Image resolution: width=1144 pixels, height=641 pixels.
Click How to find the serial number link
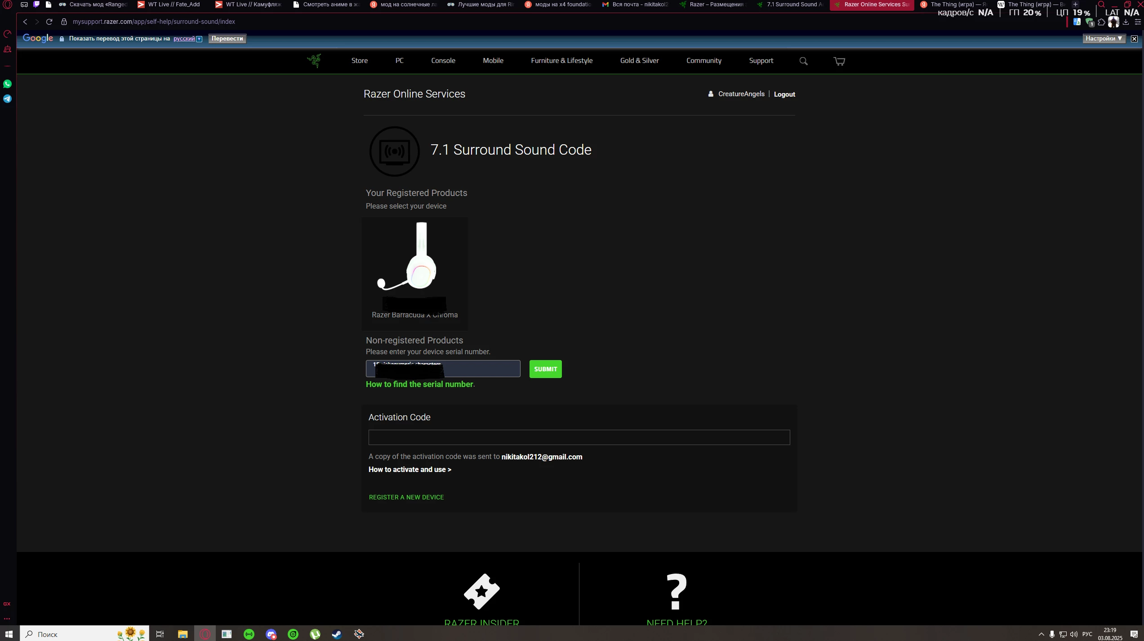(419, 384)
